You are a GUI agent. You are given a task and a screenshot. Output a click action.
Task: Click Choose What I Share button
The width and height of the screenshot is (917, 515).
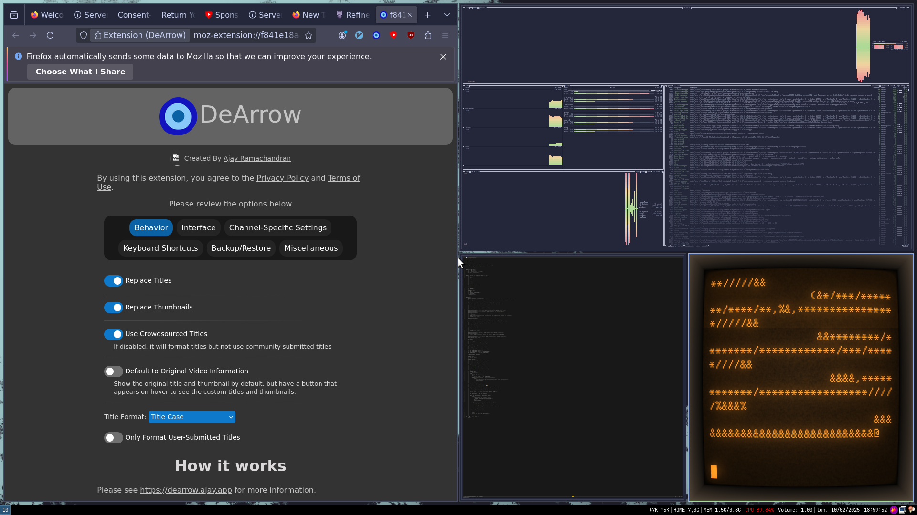tap(80, 72)
